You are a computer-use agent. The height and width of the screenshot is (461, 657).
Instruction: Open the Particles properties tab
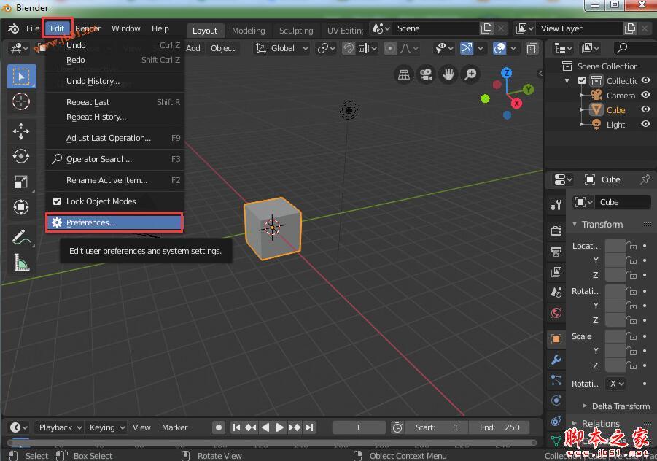(556, 380)
